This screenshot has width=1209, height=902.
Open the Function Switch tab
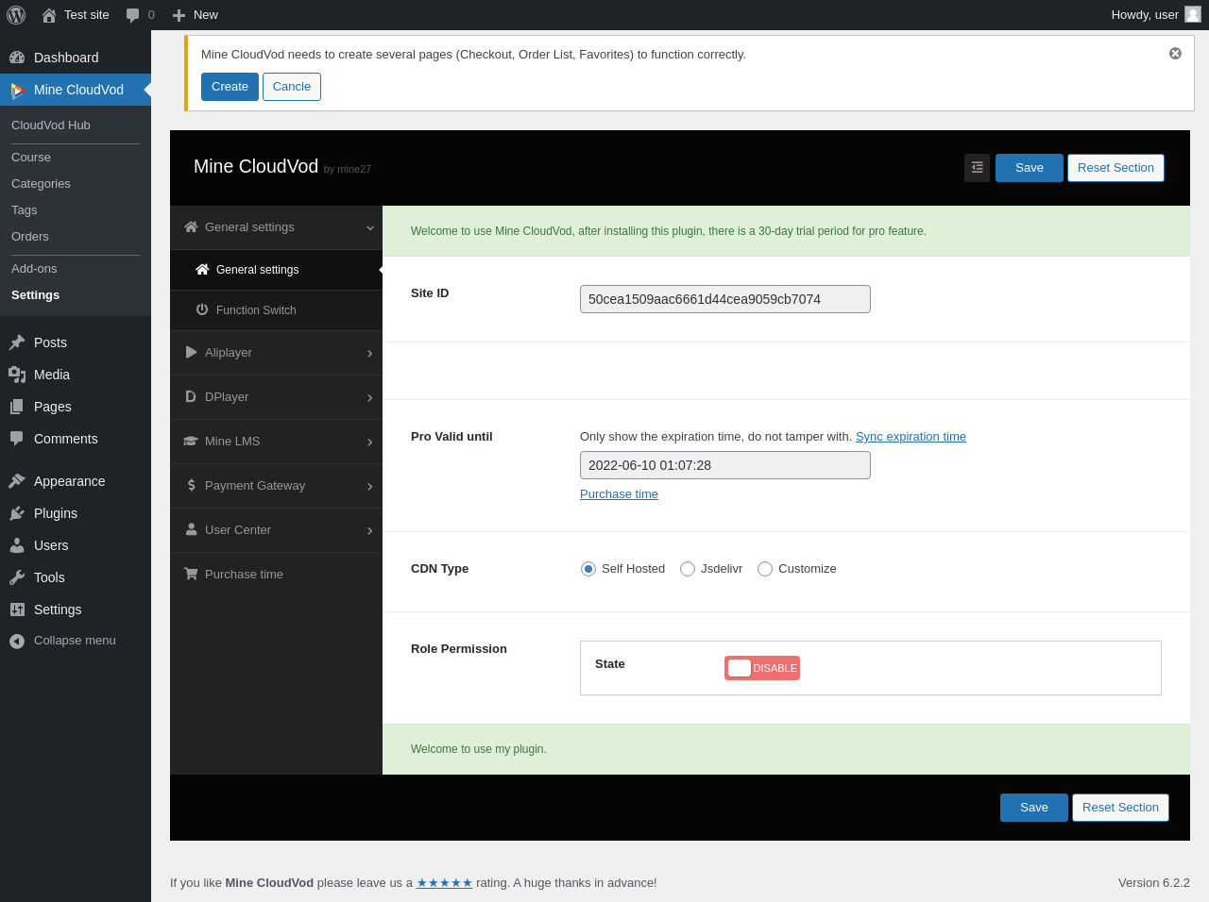[276, 310]
